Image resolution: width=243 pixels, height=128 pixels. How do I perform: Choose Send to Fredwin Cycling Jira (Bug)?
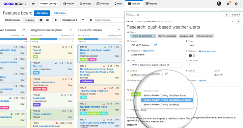(167, 104)
